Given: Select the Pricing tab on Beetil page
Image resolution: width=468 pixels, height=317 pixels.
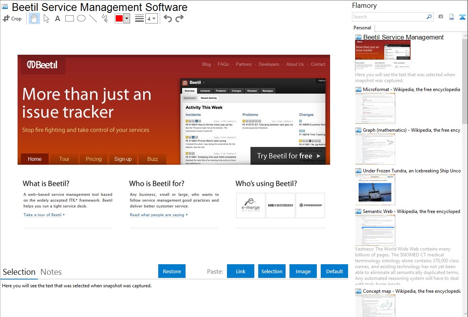Looking at the screenshot, I should pyautogui.click(x=94, y=159).
